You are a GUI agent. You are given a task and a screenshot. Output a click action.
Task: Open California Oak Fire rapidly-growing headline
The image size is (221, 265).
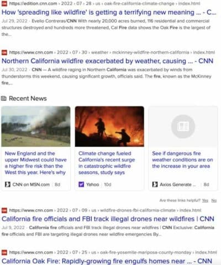tap(107, 261)
